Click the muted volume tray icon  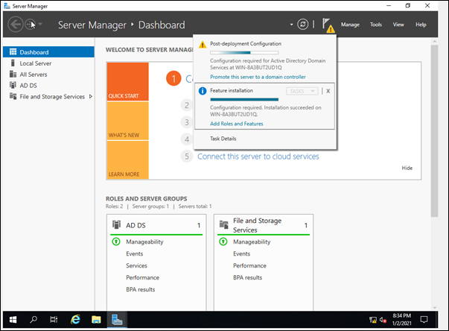[x=383, y=320]
